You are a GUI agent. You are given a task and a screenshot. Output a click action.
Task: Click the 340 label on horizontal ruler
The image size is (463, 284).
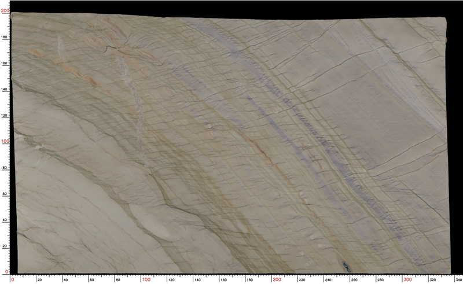pos(459,279)
